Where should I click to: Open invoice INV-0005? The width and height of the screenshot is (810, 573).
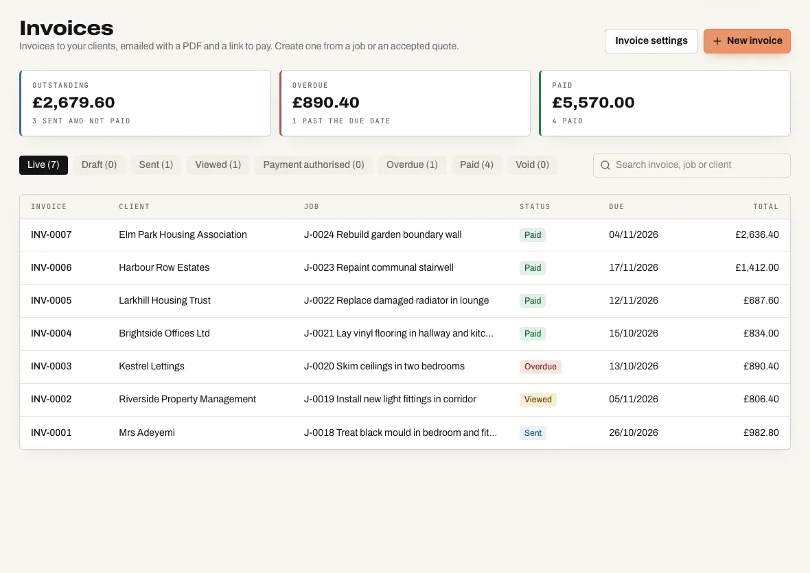[x=51, y=301]
